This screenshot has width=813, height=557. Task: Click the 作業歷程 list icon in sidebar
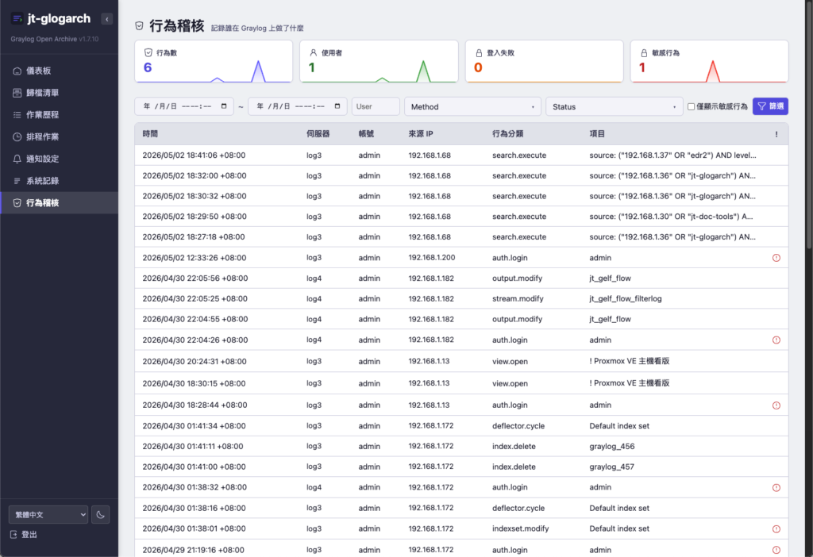pyautogui.click(x=17, y=115)
